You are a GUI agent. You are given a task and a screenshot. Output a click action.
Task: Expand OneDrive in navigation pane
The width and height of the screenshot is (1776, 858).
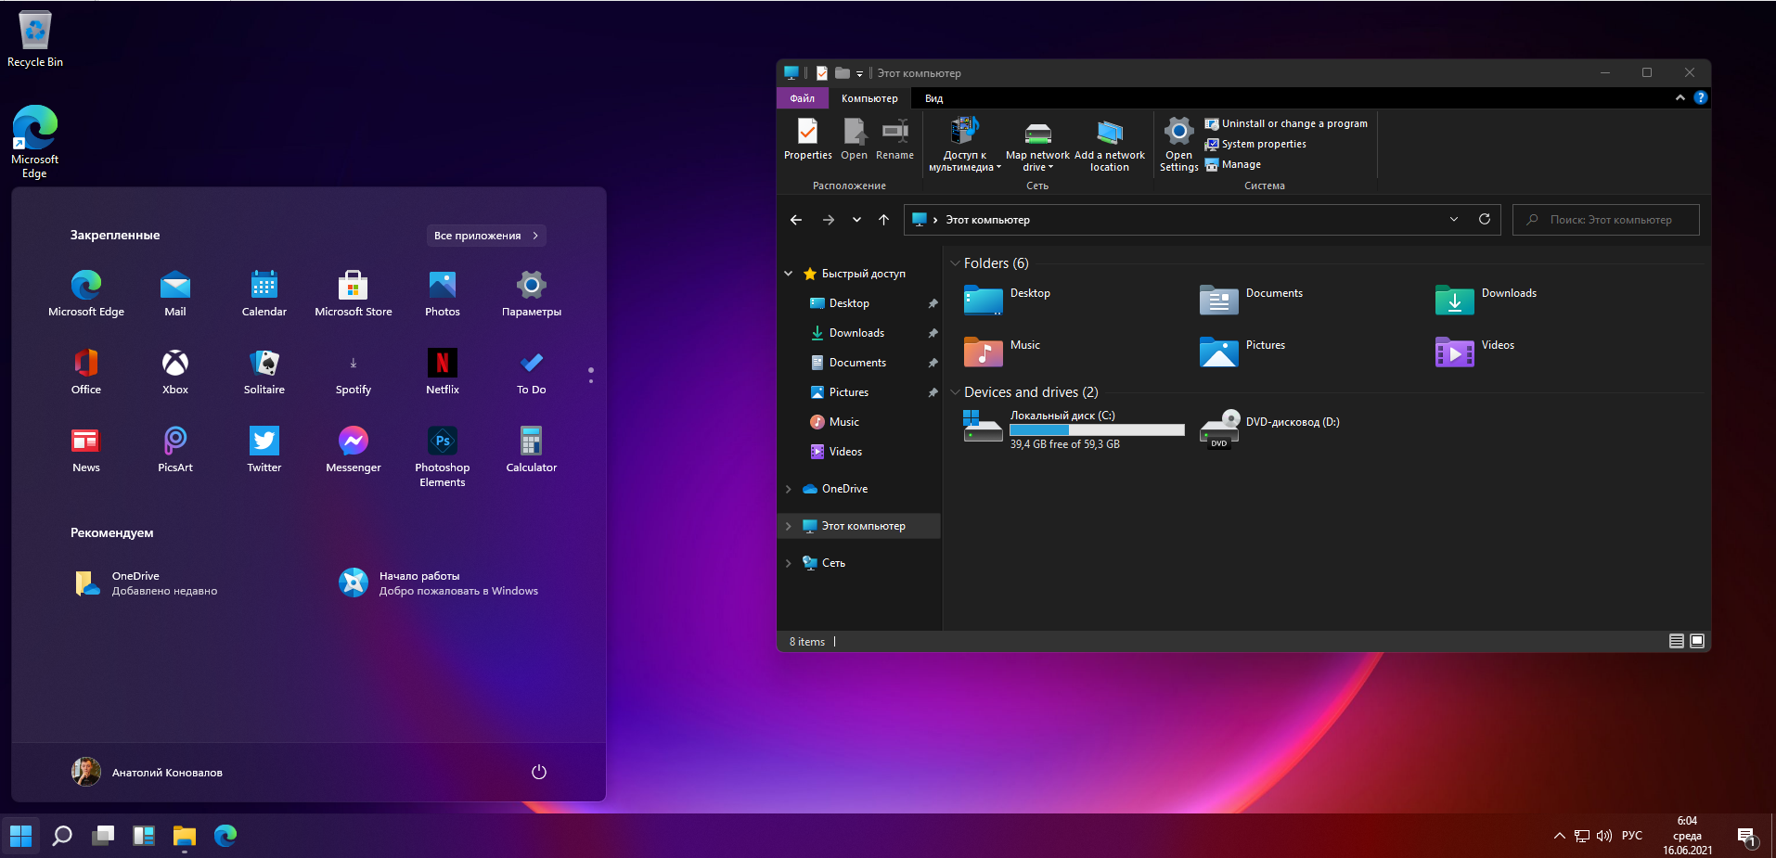789,489
